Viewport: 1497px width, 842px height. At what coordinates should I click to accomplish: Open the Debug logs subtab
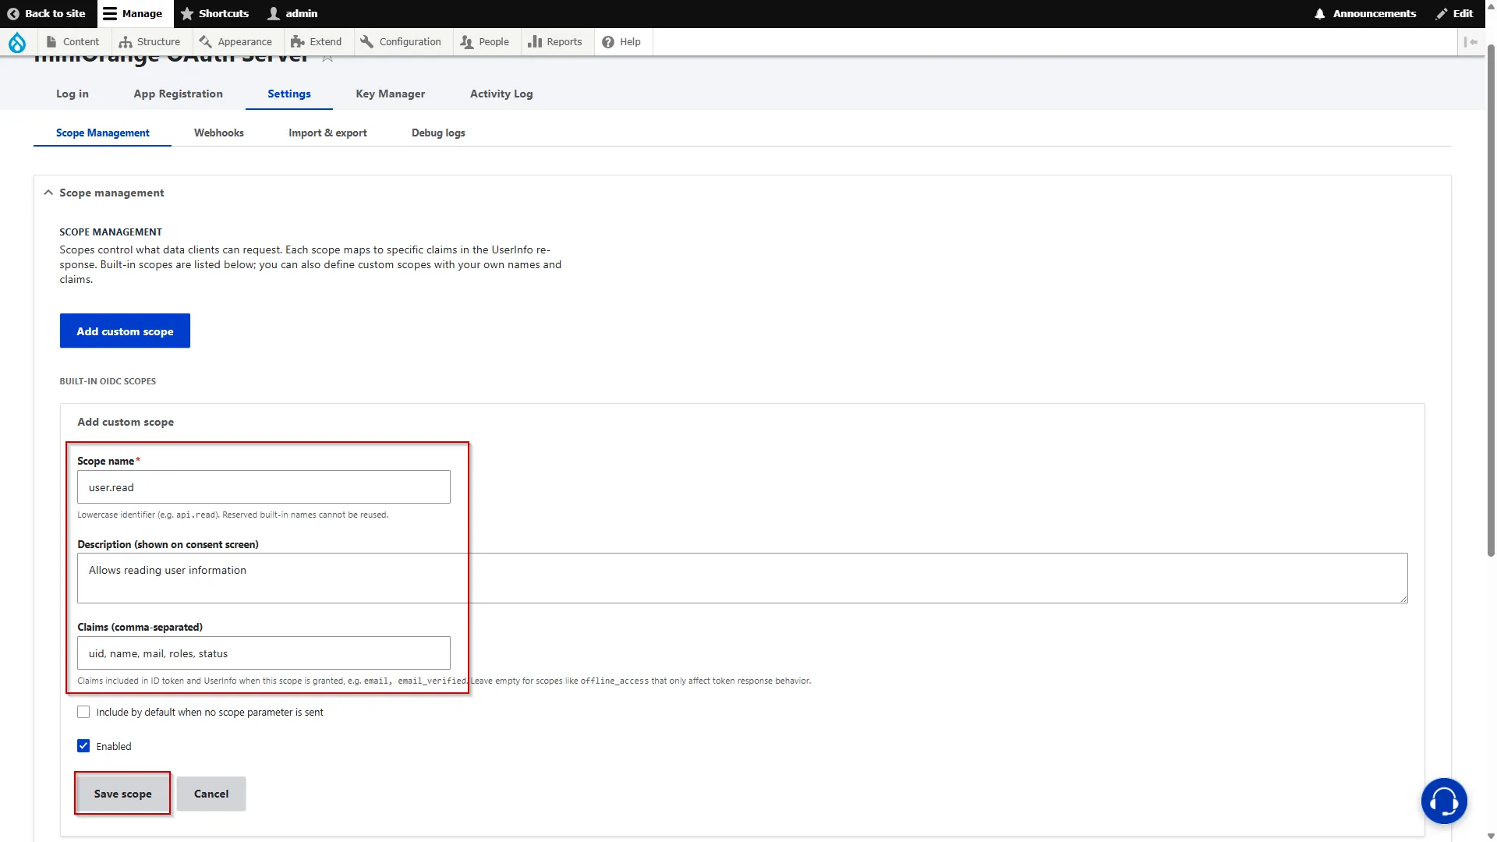(438, 133)
